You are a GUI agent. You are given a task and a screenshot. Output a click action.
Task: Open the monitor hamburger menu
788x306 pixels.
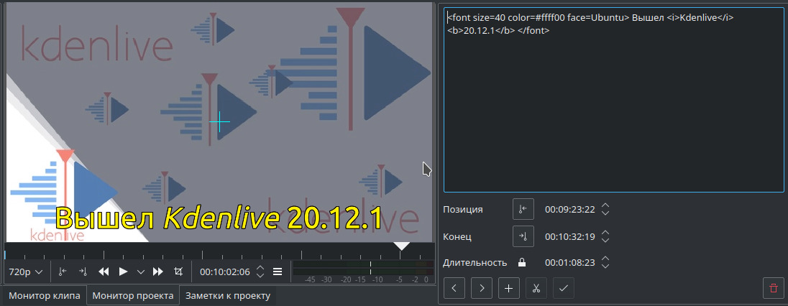tap(278, 272)
